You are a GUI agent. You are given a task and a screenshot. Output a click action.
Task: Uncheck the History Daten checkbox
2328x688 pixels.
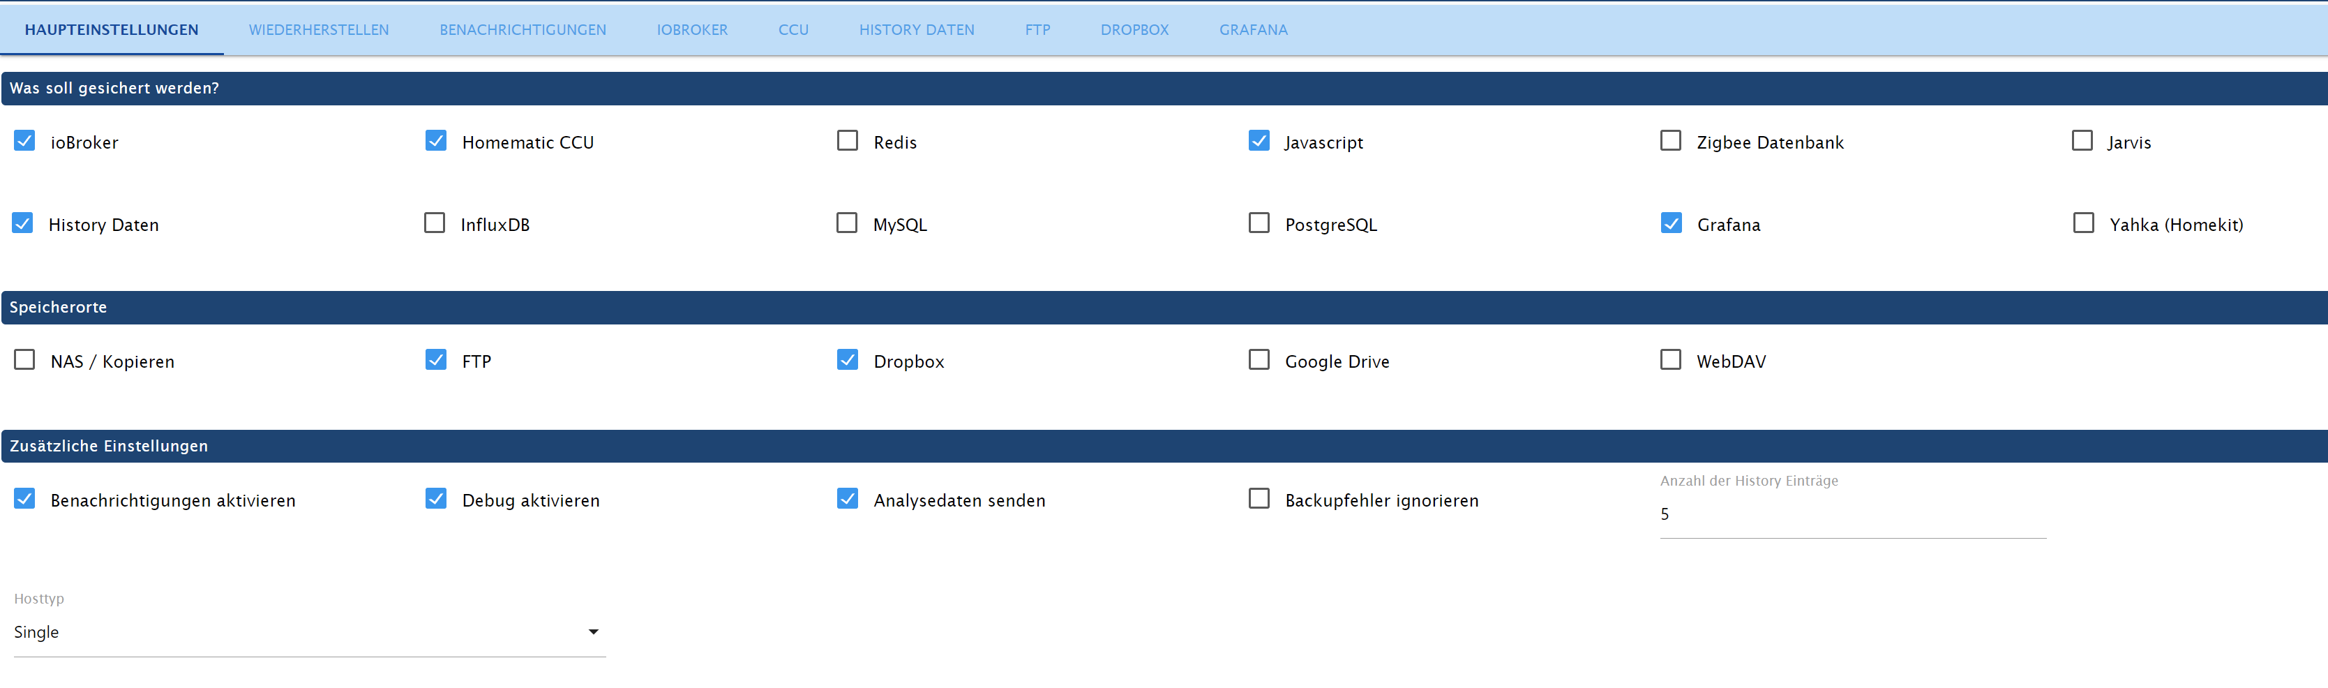tap(22, 223)
